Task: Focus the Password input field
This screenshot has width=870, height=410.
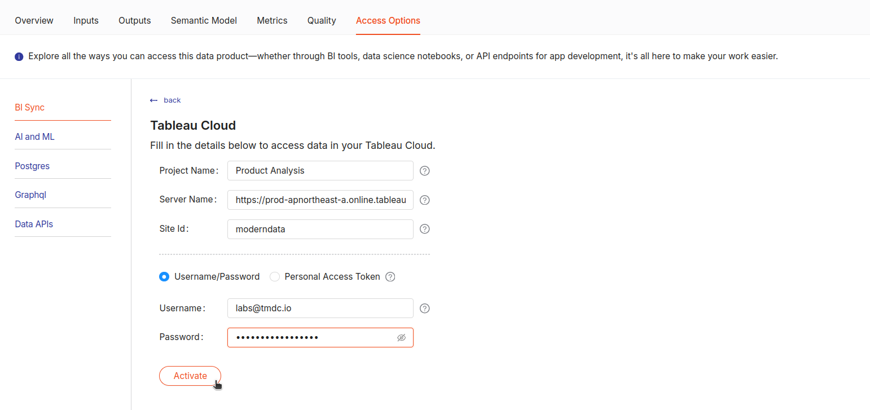Action: click(320, 337)
